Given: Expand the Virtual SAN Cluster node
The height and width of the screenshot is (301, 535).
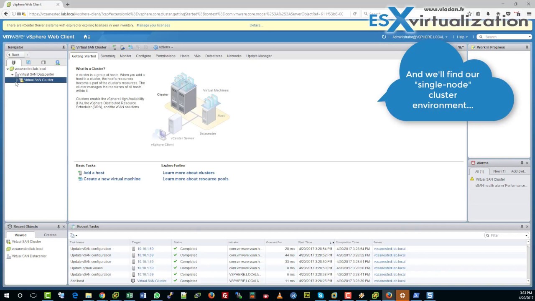Looking at the screenshot, I should (x=17, y=80).
